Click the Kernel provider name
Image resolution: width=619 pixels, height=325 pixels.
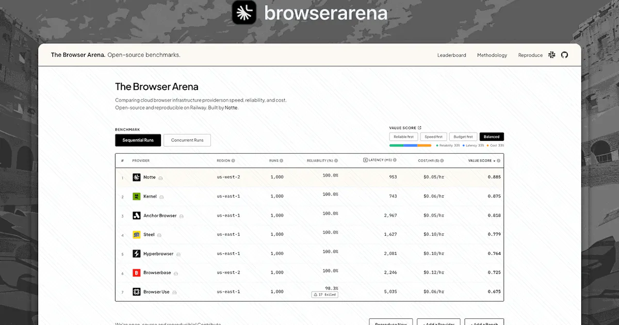(150, 197)
